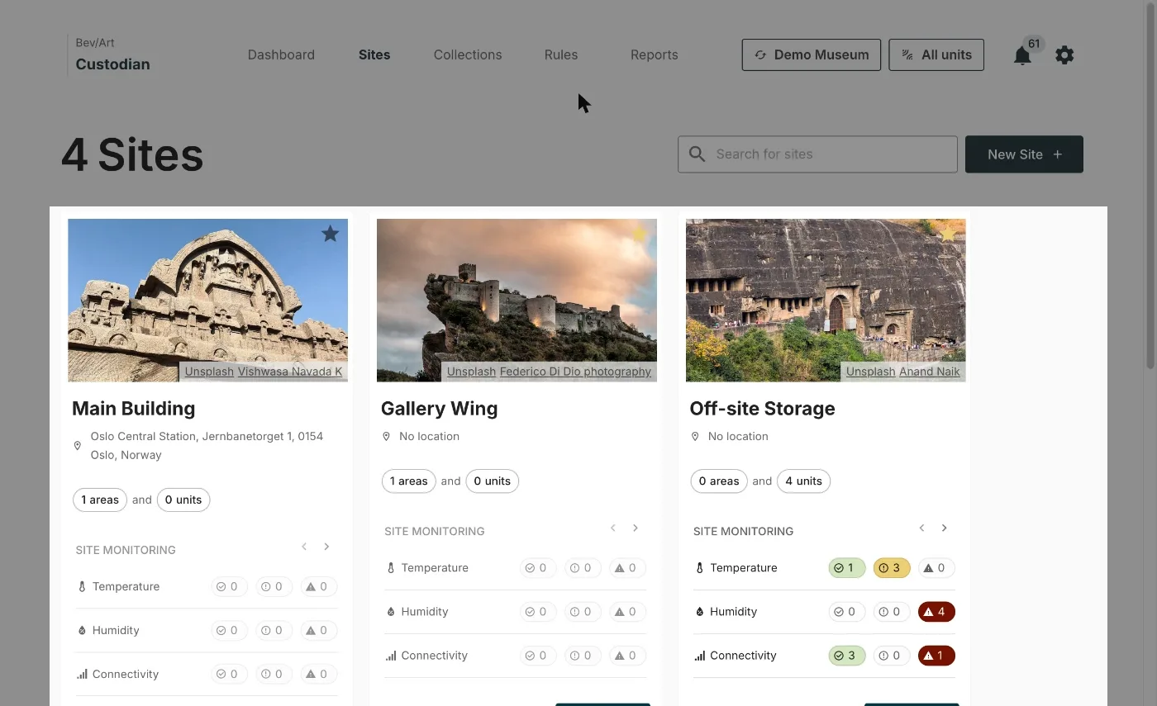Click Gallery Wing 1 areas pill

(x=409, y=481)
